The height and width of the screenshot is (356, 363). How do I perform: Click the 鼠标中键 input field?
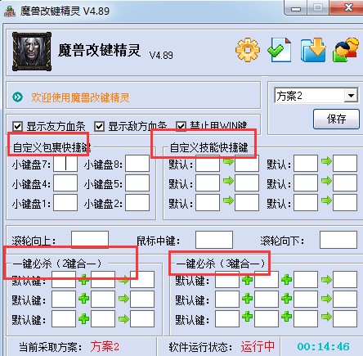pyautogui.click(x=214, y=240)
